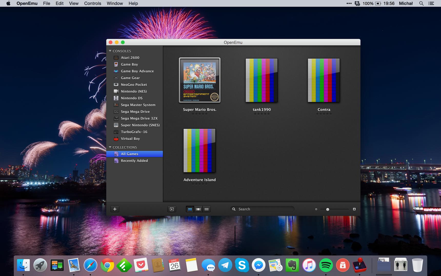Open Spotlight search in menu bar

pos(421,3)
